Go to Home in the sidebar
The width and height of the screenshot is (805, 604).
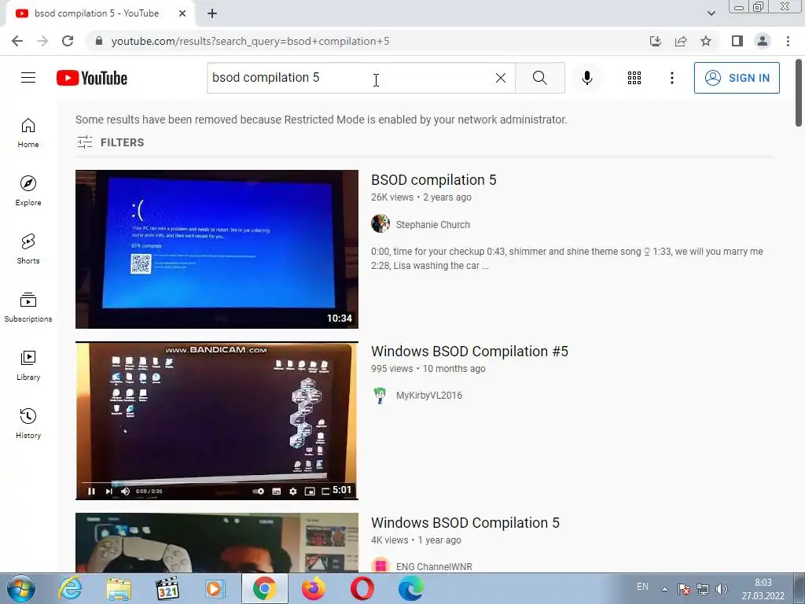[x=28, y=133]
